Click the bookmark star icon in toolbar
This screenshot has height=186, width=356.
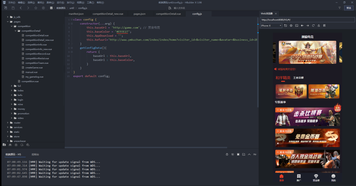pos(36,8)
